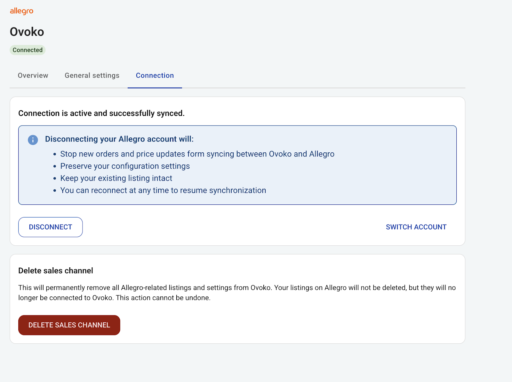512x382 pixels.
Task: Click the blue info icon in alert
Action: (33, 140)
